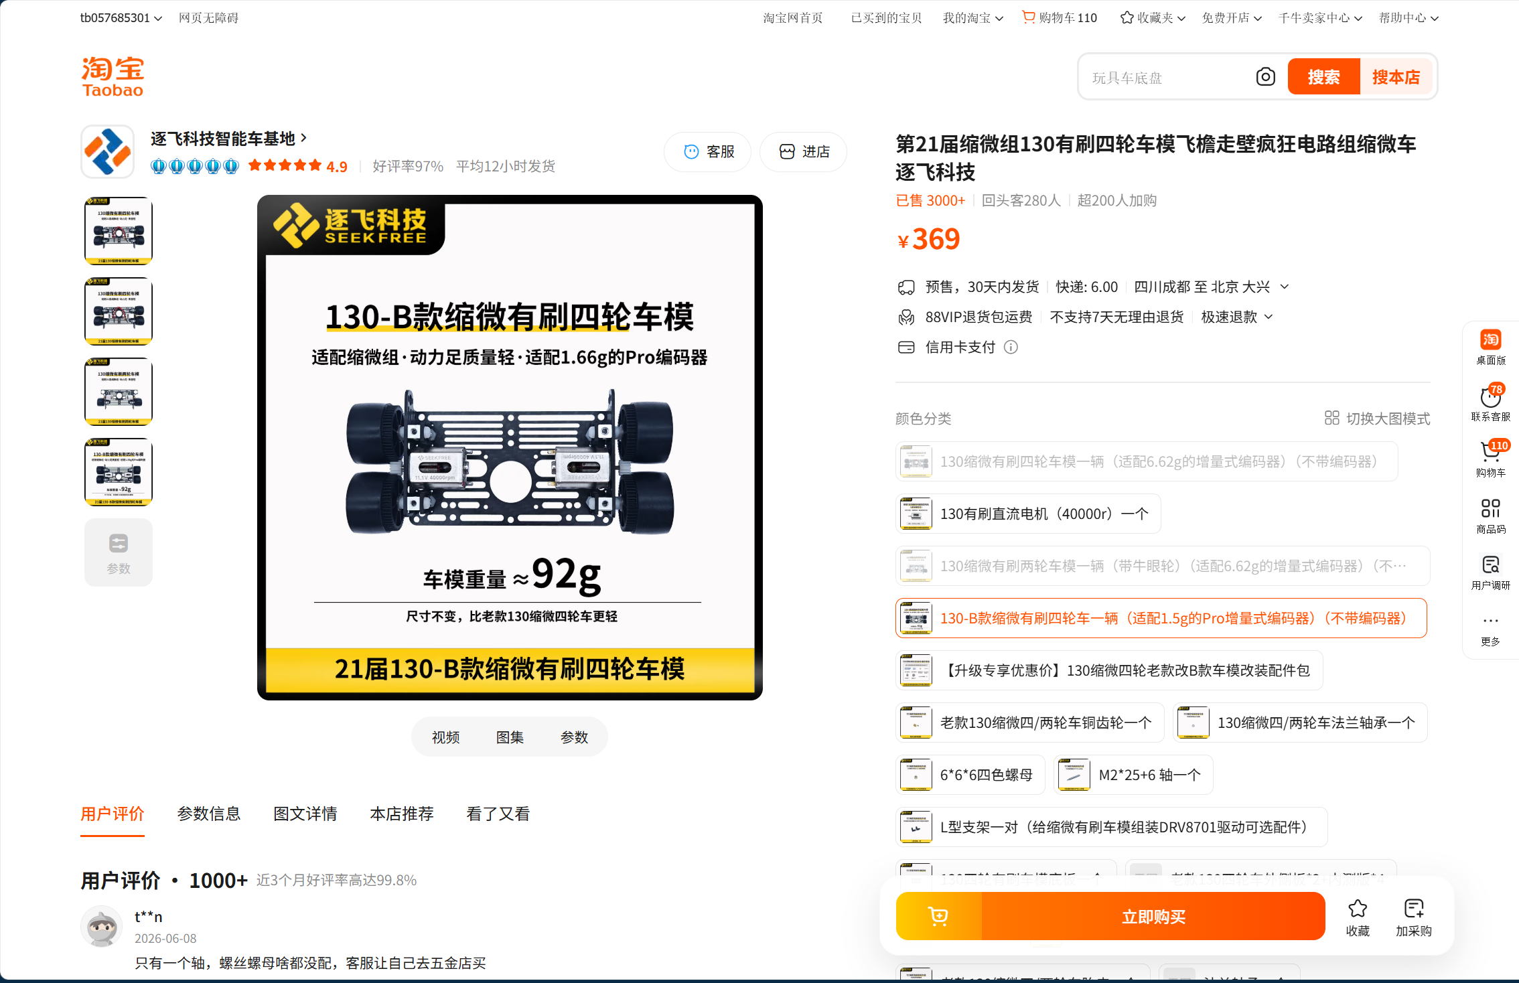The height and width of the screenshot is (983, 1519).
Task: Select 图集 under main image
Action: 510,737
